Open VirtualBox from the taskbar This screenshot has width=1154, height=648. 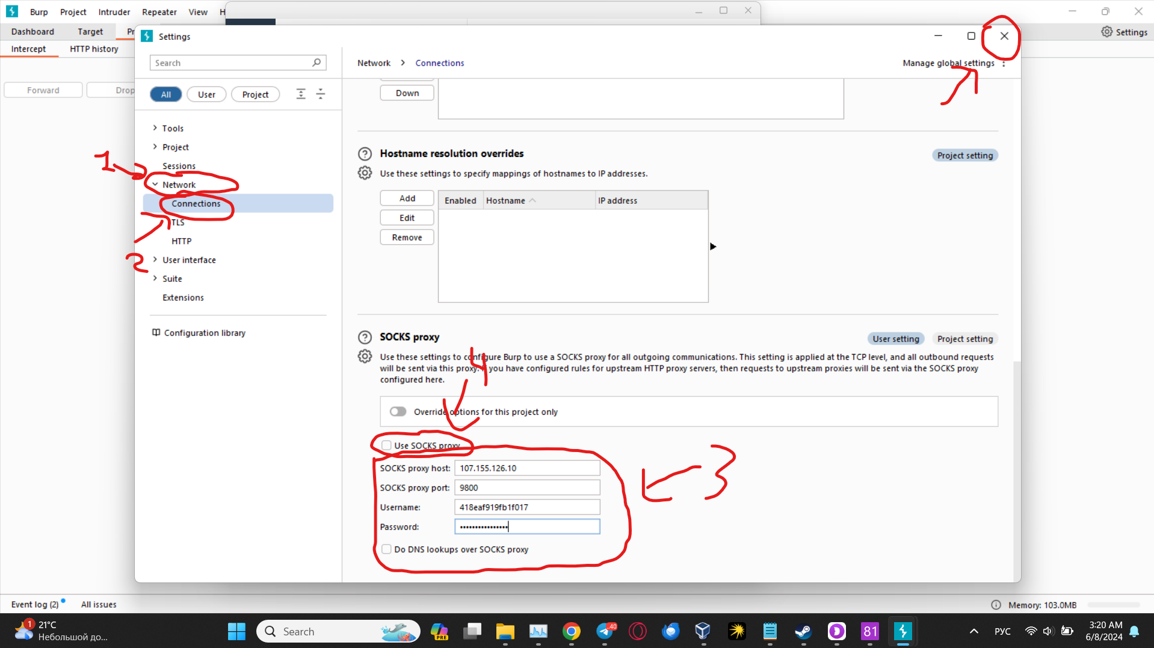[x=703, y=631]
